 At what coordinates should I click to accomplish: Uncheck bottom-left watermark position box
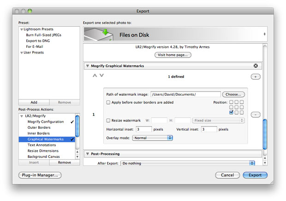(231, 112)
